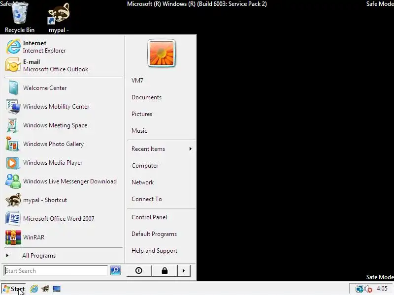
Task: Launch WinRAR from Start menu
Action: [x=64, y=237]
